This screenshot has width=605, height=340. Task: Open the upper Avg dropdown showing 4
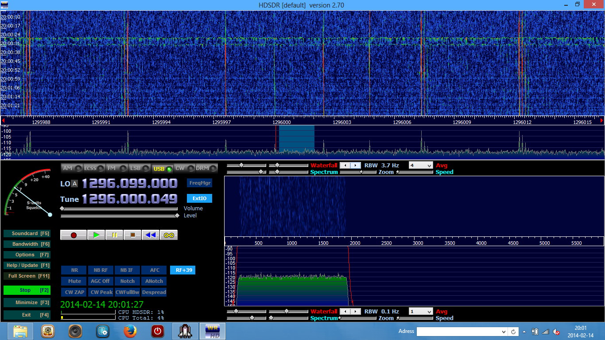420,166
